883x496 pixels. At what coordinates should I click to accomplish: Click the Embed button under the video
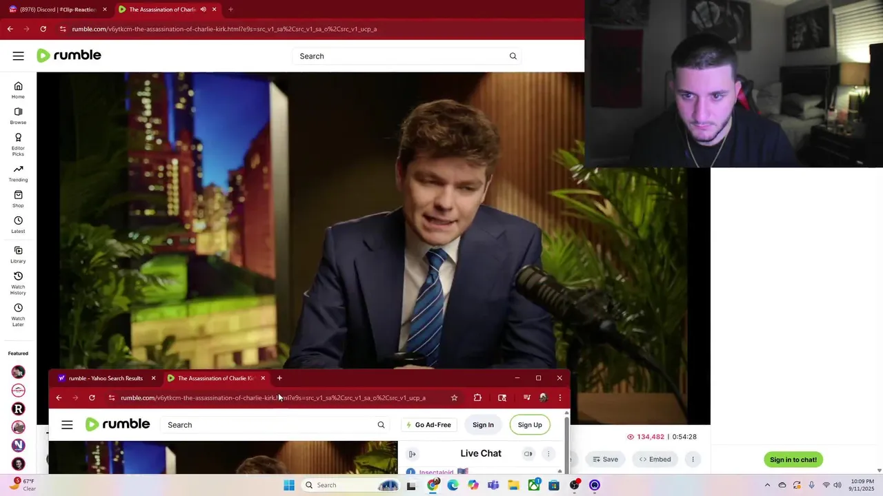point(655,459)
